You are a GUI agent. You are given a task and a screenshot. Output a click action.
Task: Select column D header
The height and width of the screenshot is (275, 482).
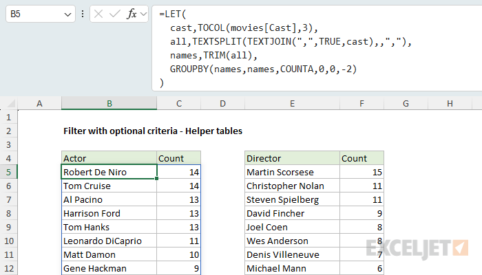pyautogui.click(x=223, y=103)
